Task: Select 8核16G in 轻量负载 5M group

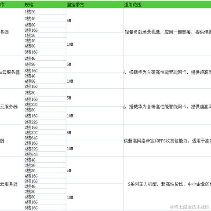Action: pos(45,30)
